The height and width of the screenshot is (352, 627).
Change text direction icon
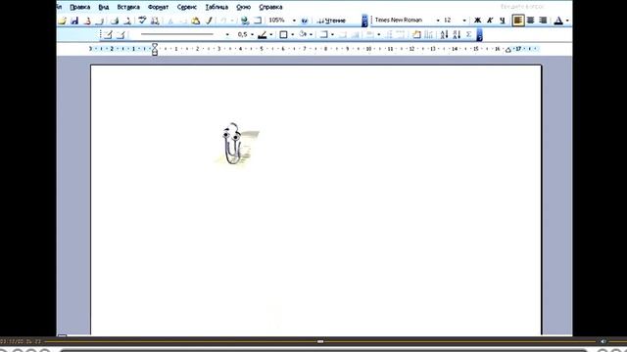pyautogui.click(x=429, y=35)
